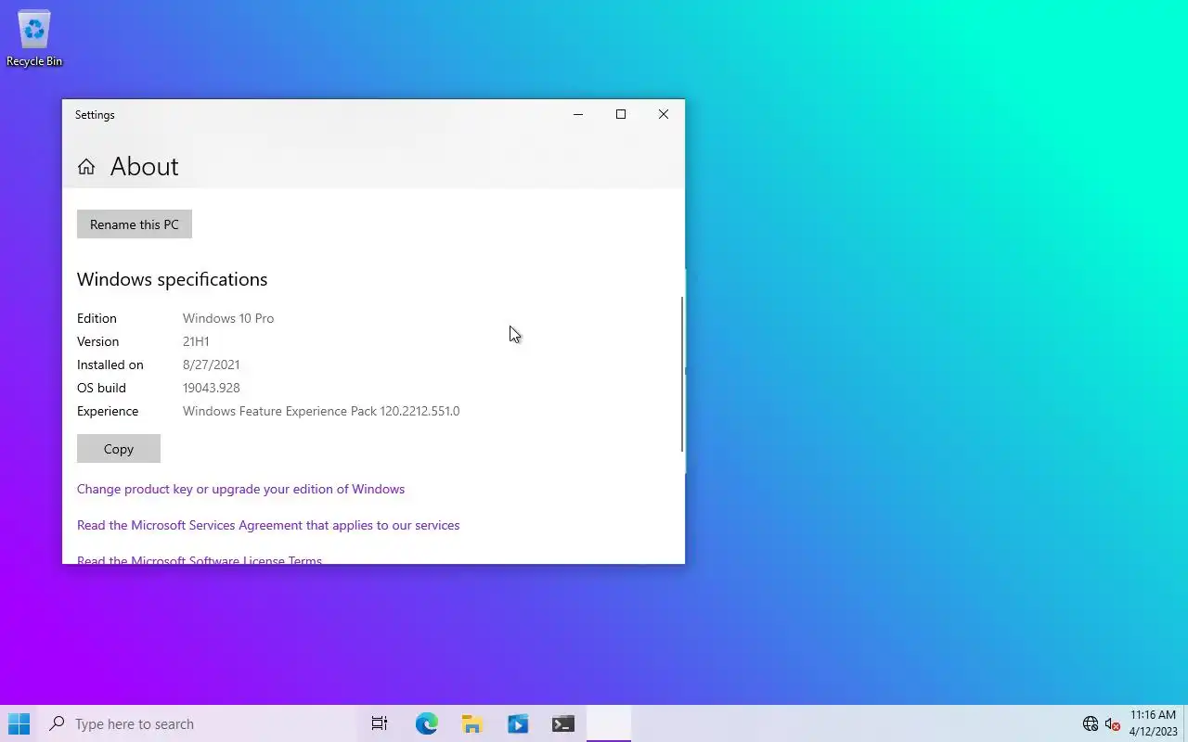Click the Experience label
Viewport: 1188px width, 742px height.
pos(108,411)
